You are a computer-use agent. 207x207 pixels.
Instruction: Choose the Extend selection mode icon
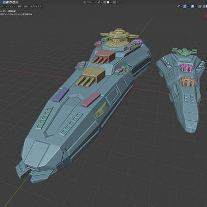pos(7,2)
